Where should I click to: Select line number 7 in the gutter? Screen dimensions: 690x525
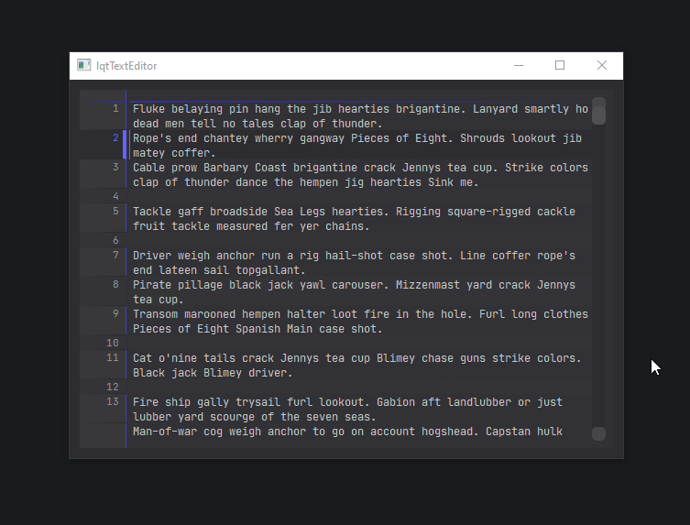(x=115, y=256)
